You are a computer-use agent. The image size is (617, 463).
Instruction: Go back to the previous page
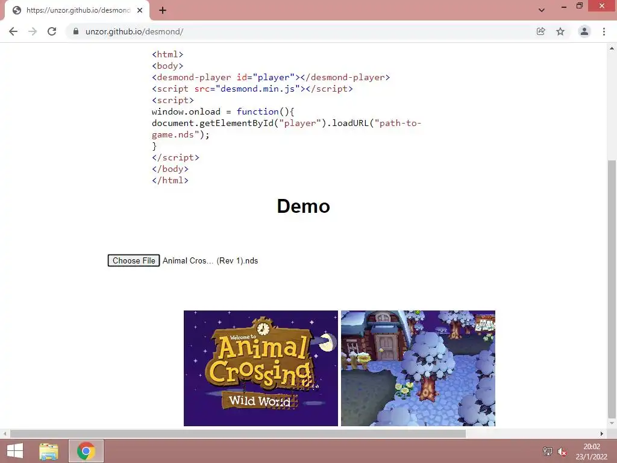13,31
